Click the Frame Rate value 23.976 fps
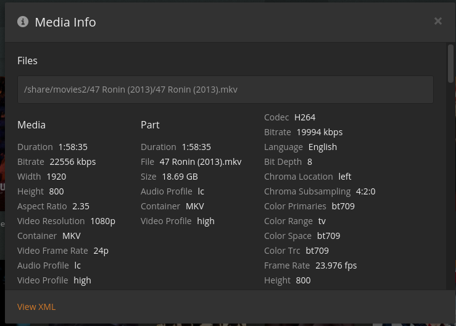 [336, 265]
